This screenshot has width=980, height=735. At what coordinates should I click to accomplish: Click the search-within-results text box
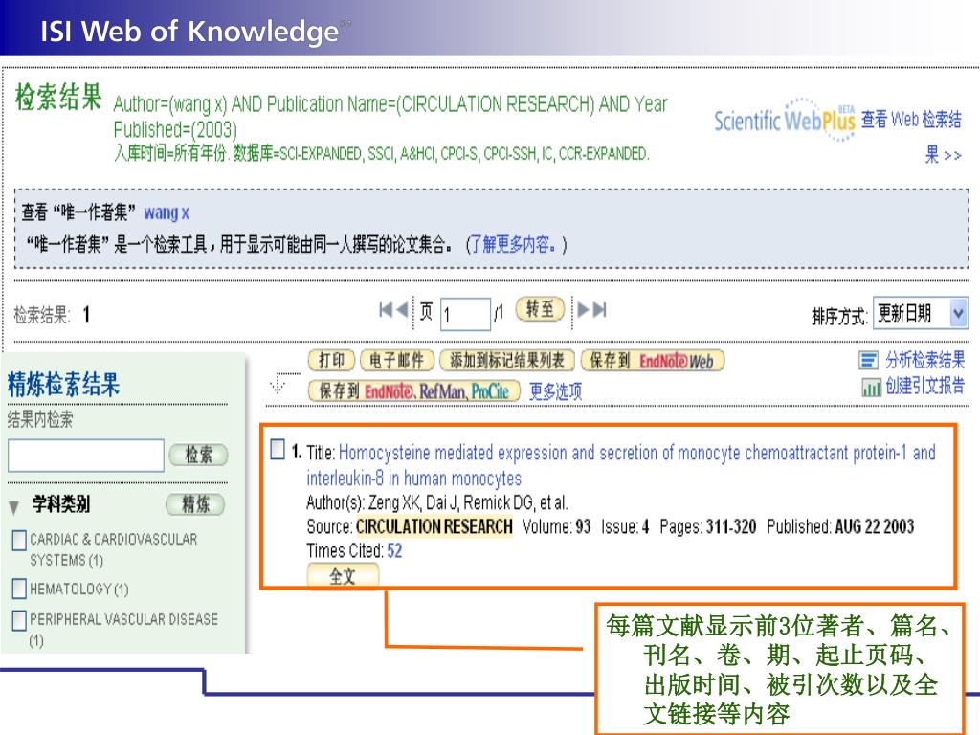(86, 455)
